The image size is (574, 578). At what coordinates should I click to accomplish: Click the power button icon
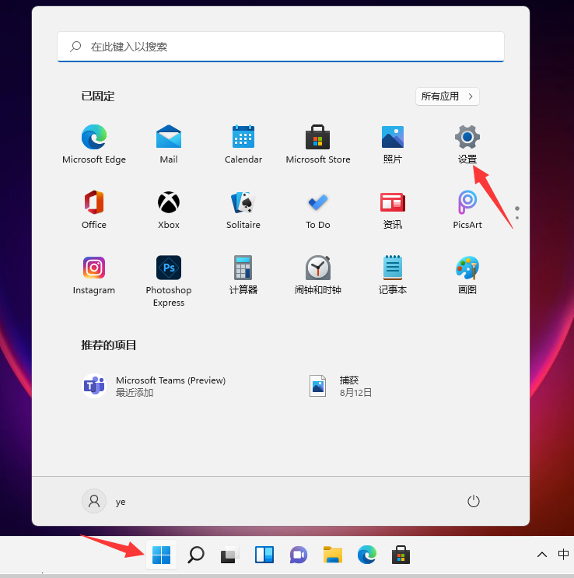(473, 502)
